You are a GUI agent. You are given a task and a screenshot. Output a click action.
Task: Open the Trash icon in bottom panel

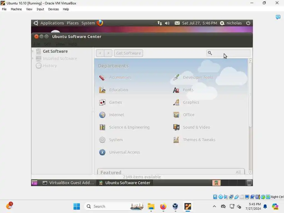click(249, 183)
